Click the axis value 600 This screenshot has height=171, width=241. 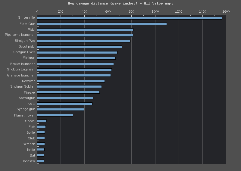point(108,11)
